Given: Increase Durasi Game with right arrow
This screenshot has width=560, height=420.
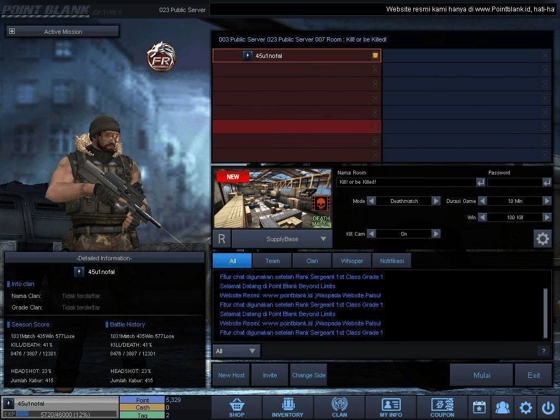Looking at the screenshot, I should tap(547, 201).
